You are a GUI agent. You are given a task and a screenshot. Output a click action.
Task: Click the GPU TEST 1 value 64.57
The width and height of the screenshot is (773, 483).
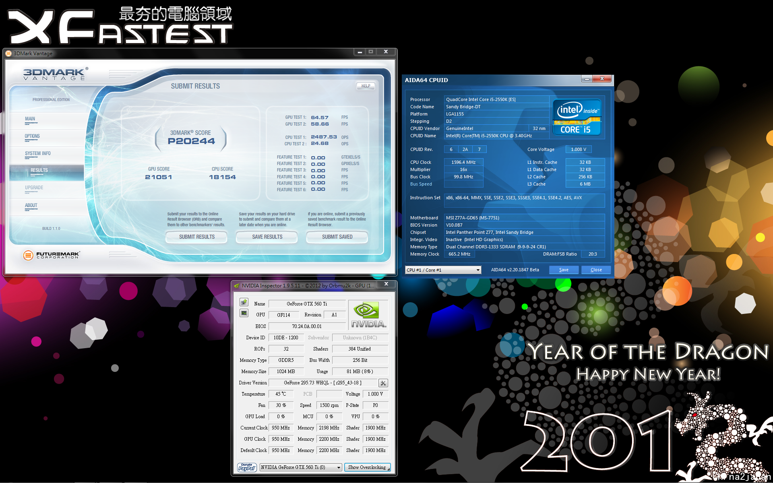[x=320, y=118]
